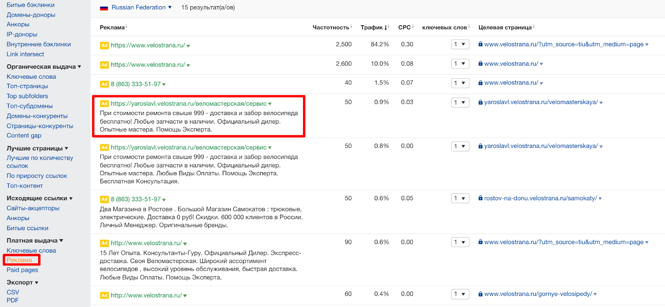Click the lock icon next to www.velostrana.ru/gornye-velosipedy/
The width and height of the screenshot is (665, 307).
(x=480, y=294)
